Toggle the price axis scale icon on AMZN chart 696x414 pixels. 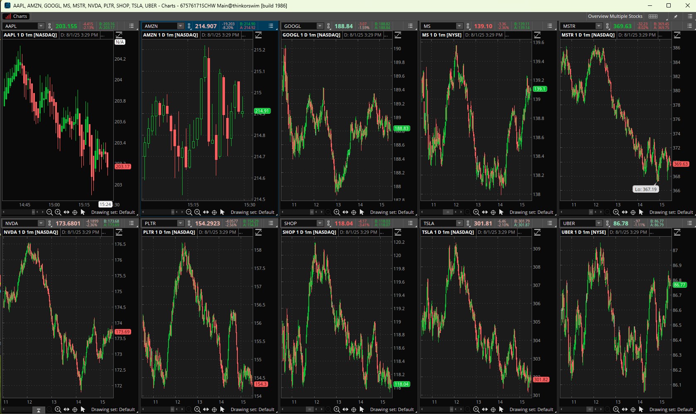[x=259, y=35]
